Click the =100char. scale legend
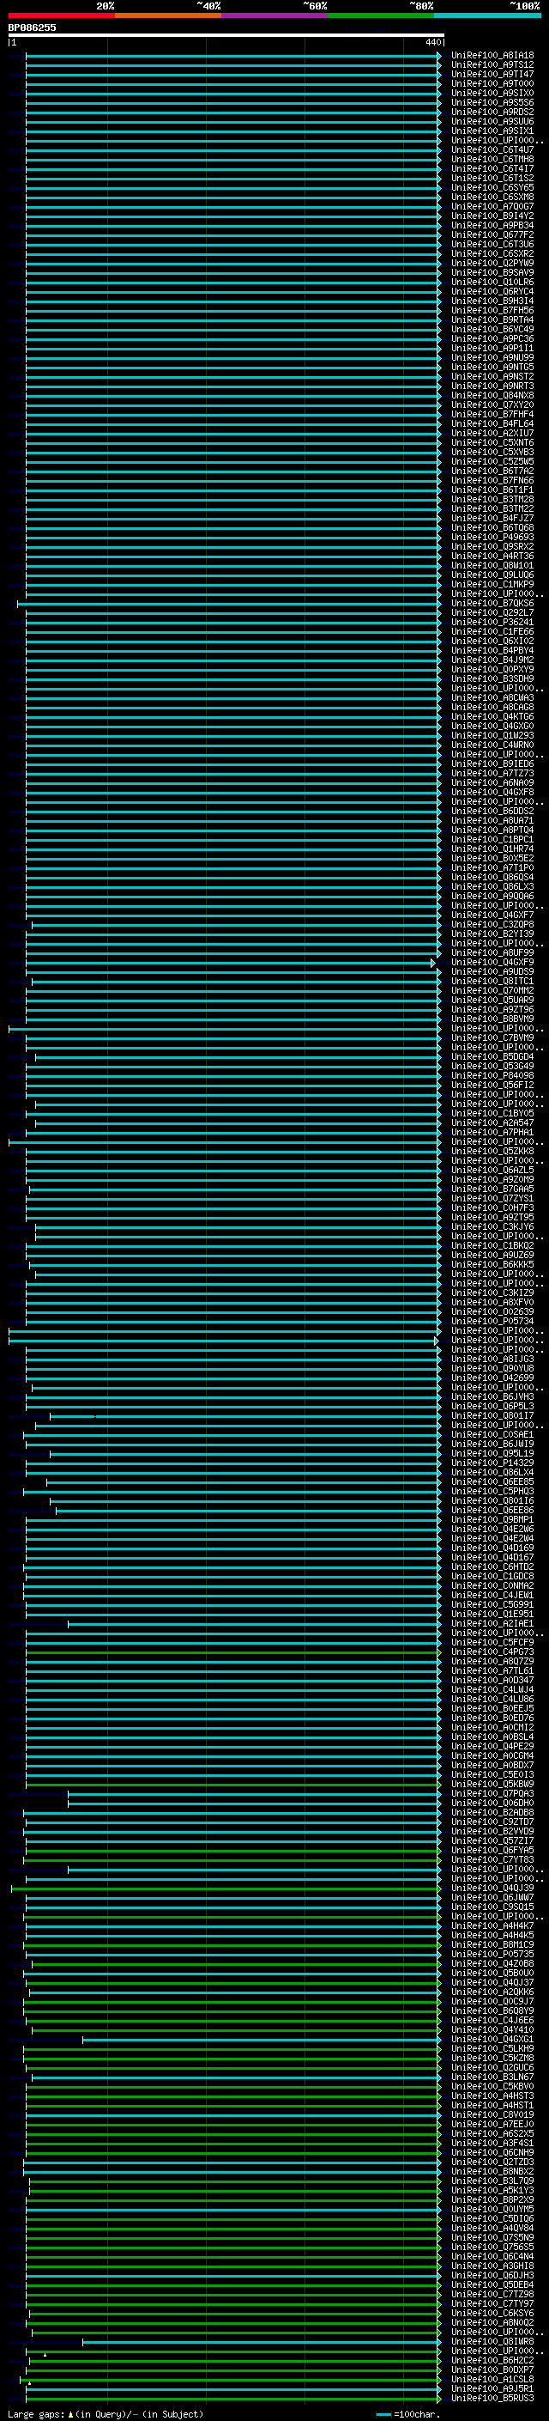Viewport: 549px width, 2421px height. (x=407, y=2413)
